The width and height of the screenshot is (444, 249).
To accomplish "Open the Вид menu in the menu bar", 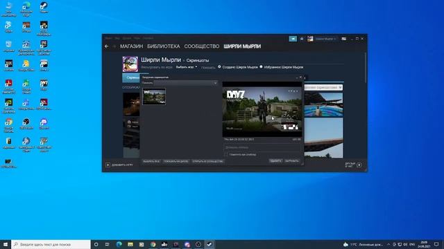I will (117, 38).
